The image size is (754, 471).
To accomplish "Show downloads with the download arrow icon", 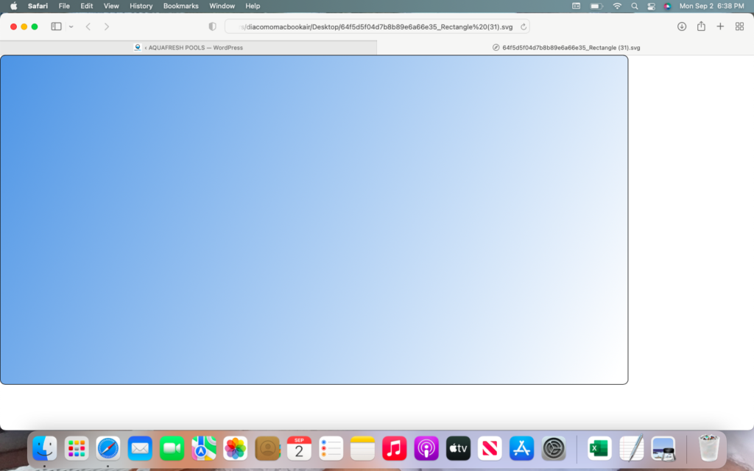I will pyautogui.click(x=682, y=26).
